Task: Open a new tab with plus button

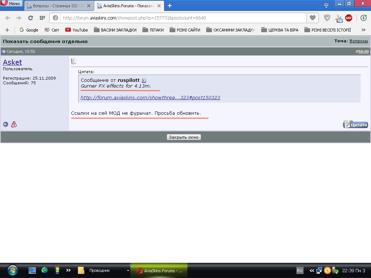Action: [170, 6]
